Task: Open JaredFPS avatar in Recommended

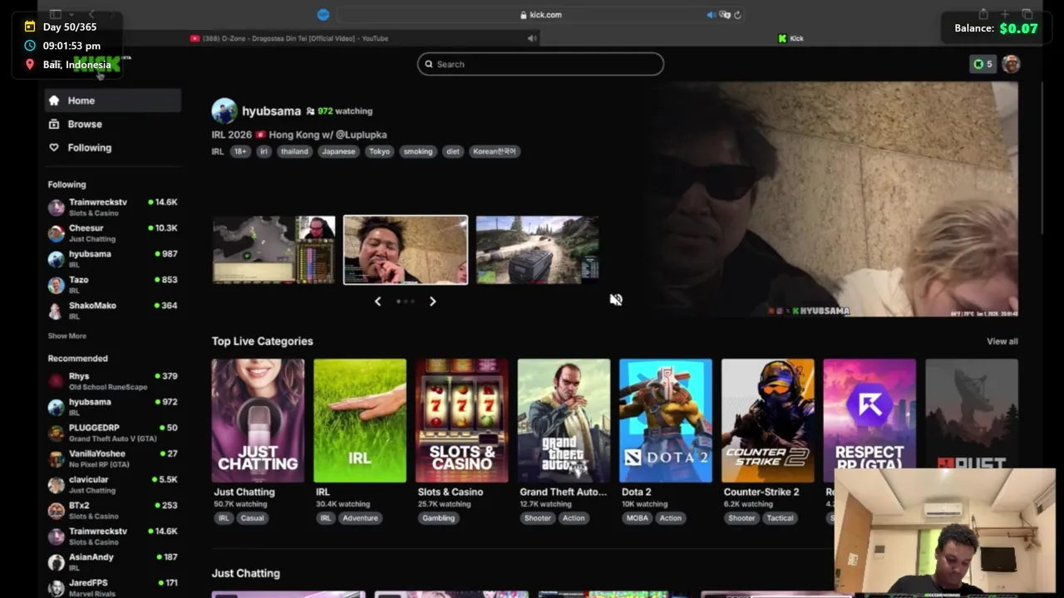Action: point(56,588)
